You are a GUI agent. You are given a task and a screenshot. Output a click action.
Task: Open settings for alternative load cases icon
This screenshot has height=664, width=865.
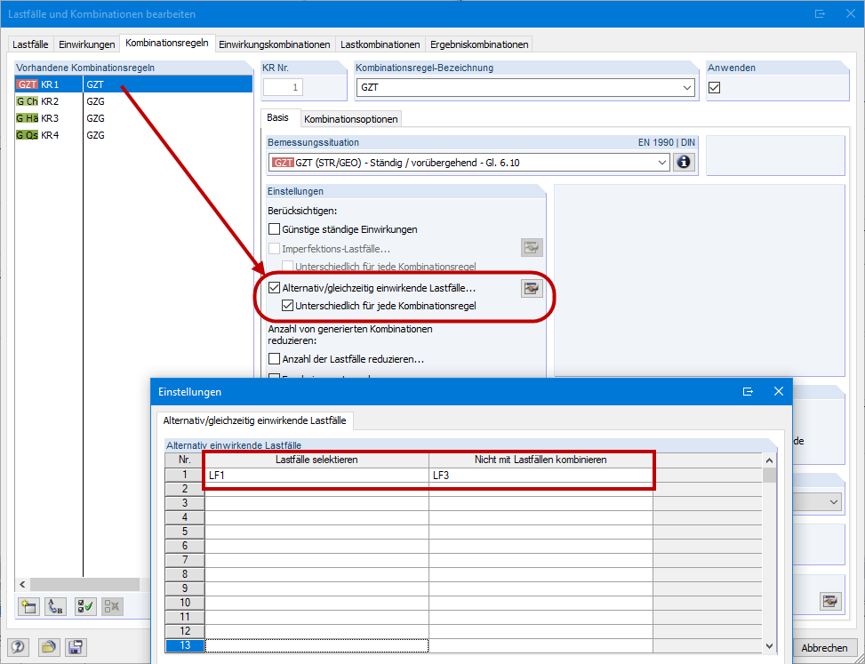pyautogui.click(x=532, y=288)
